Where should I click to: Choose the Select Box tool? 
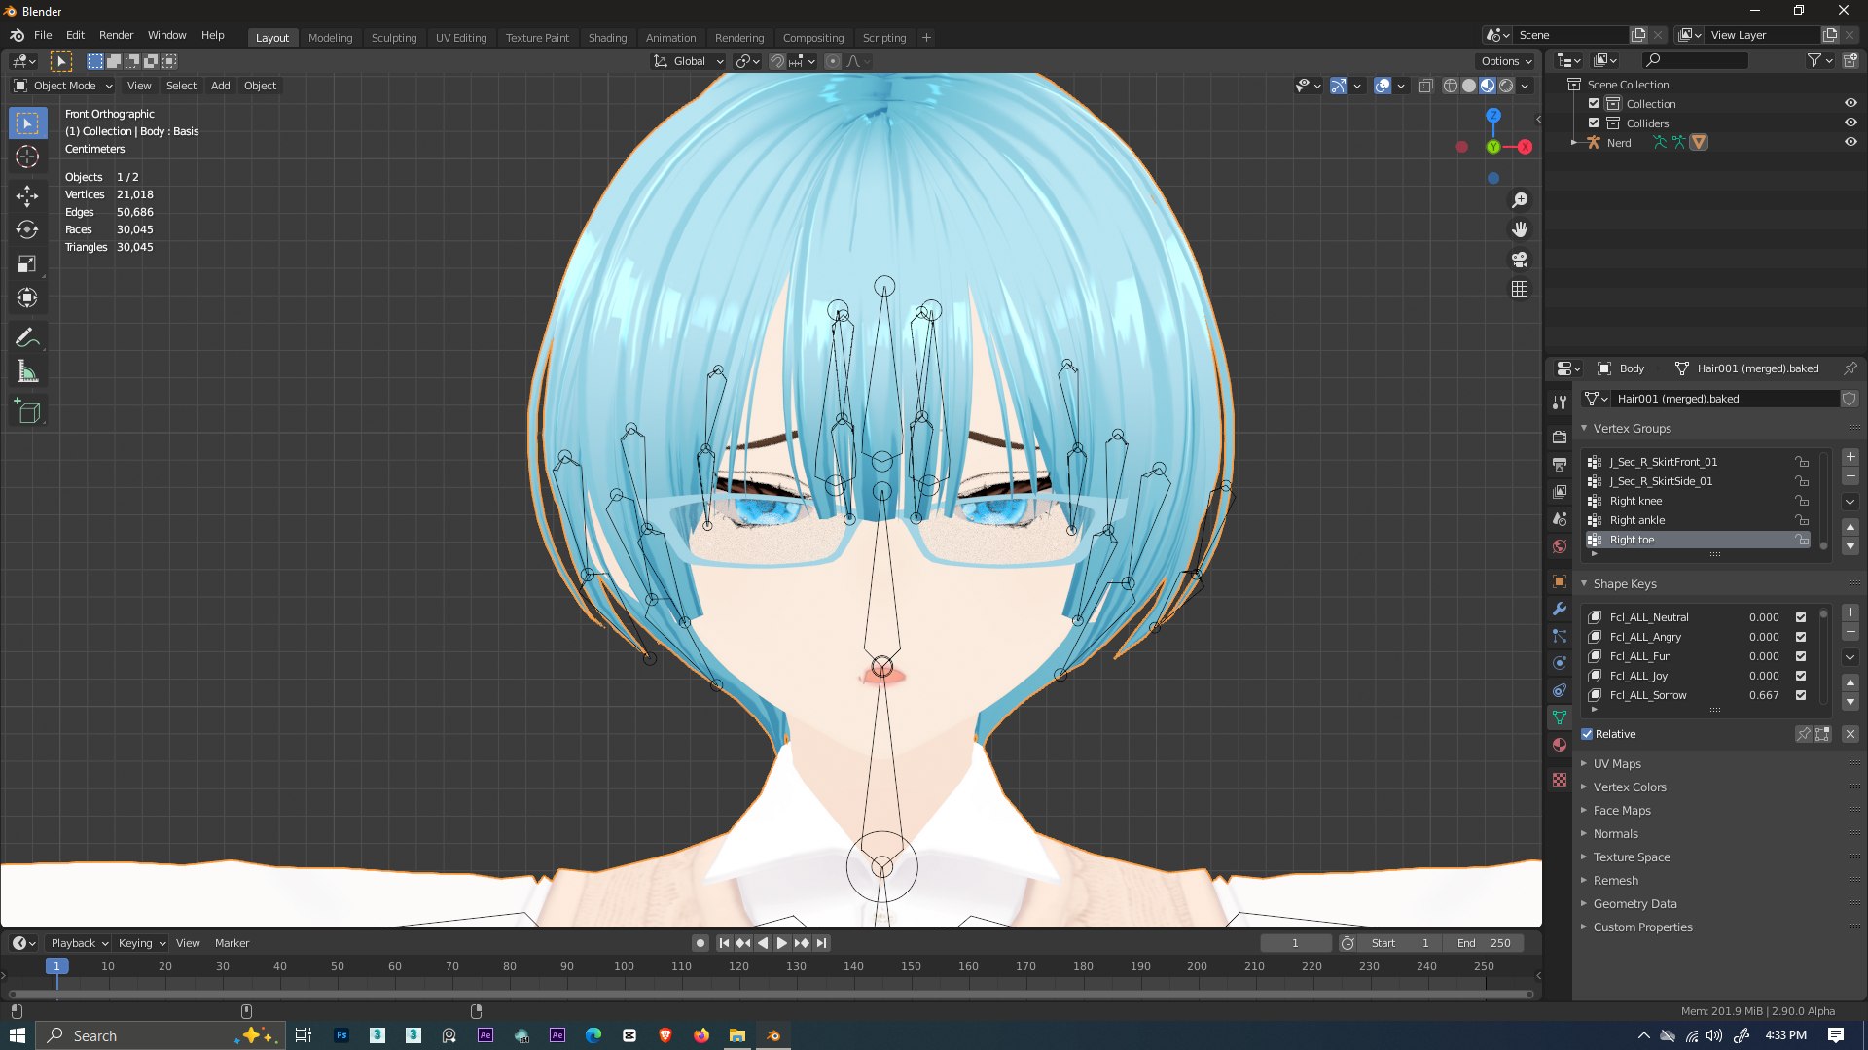(x=27, y=122)
